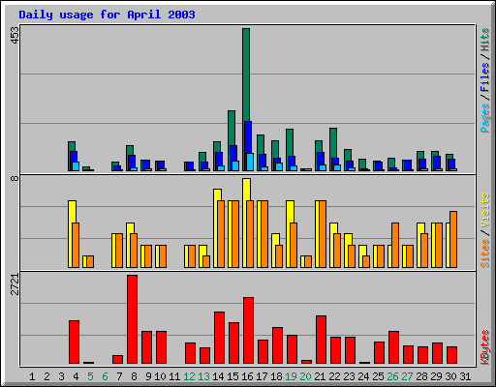This screenshot has width=496, height=387.
Task: Select day label 28 on the x-axis
Action: point(421,376)
